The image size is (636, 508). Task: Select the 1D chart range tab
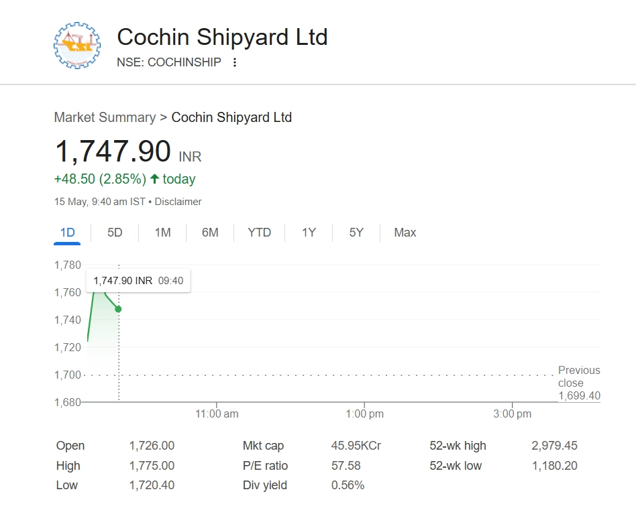(67, 233)
